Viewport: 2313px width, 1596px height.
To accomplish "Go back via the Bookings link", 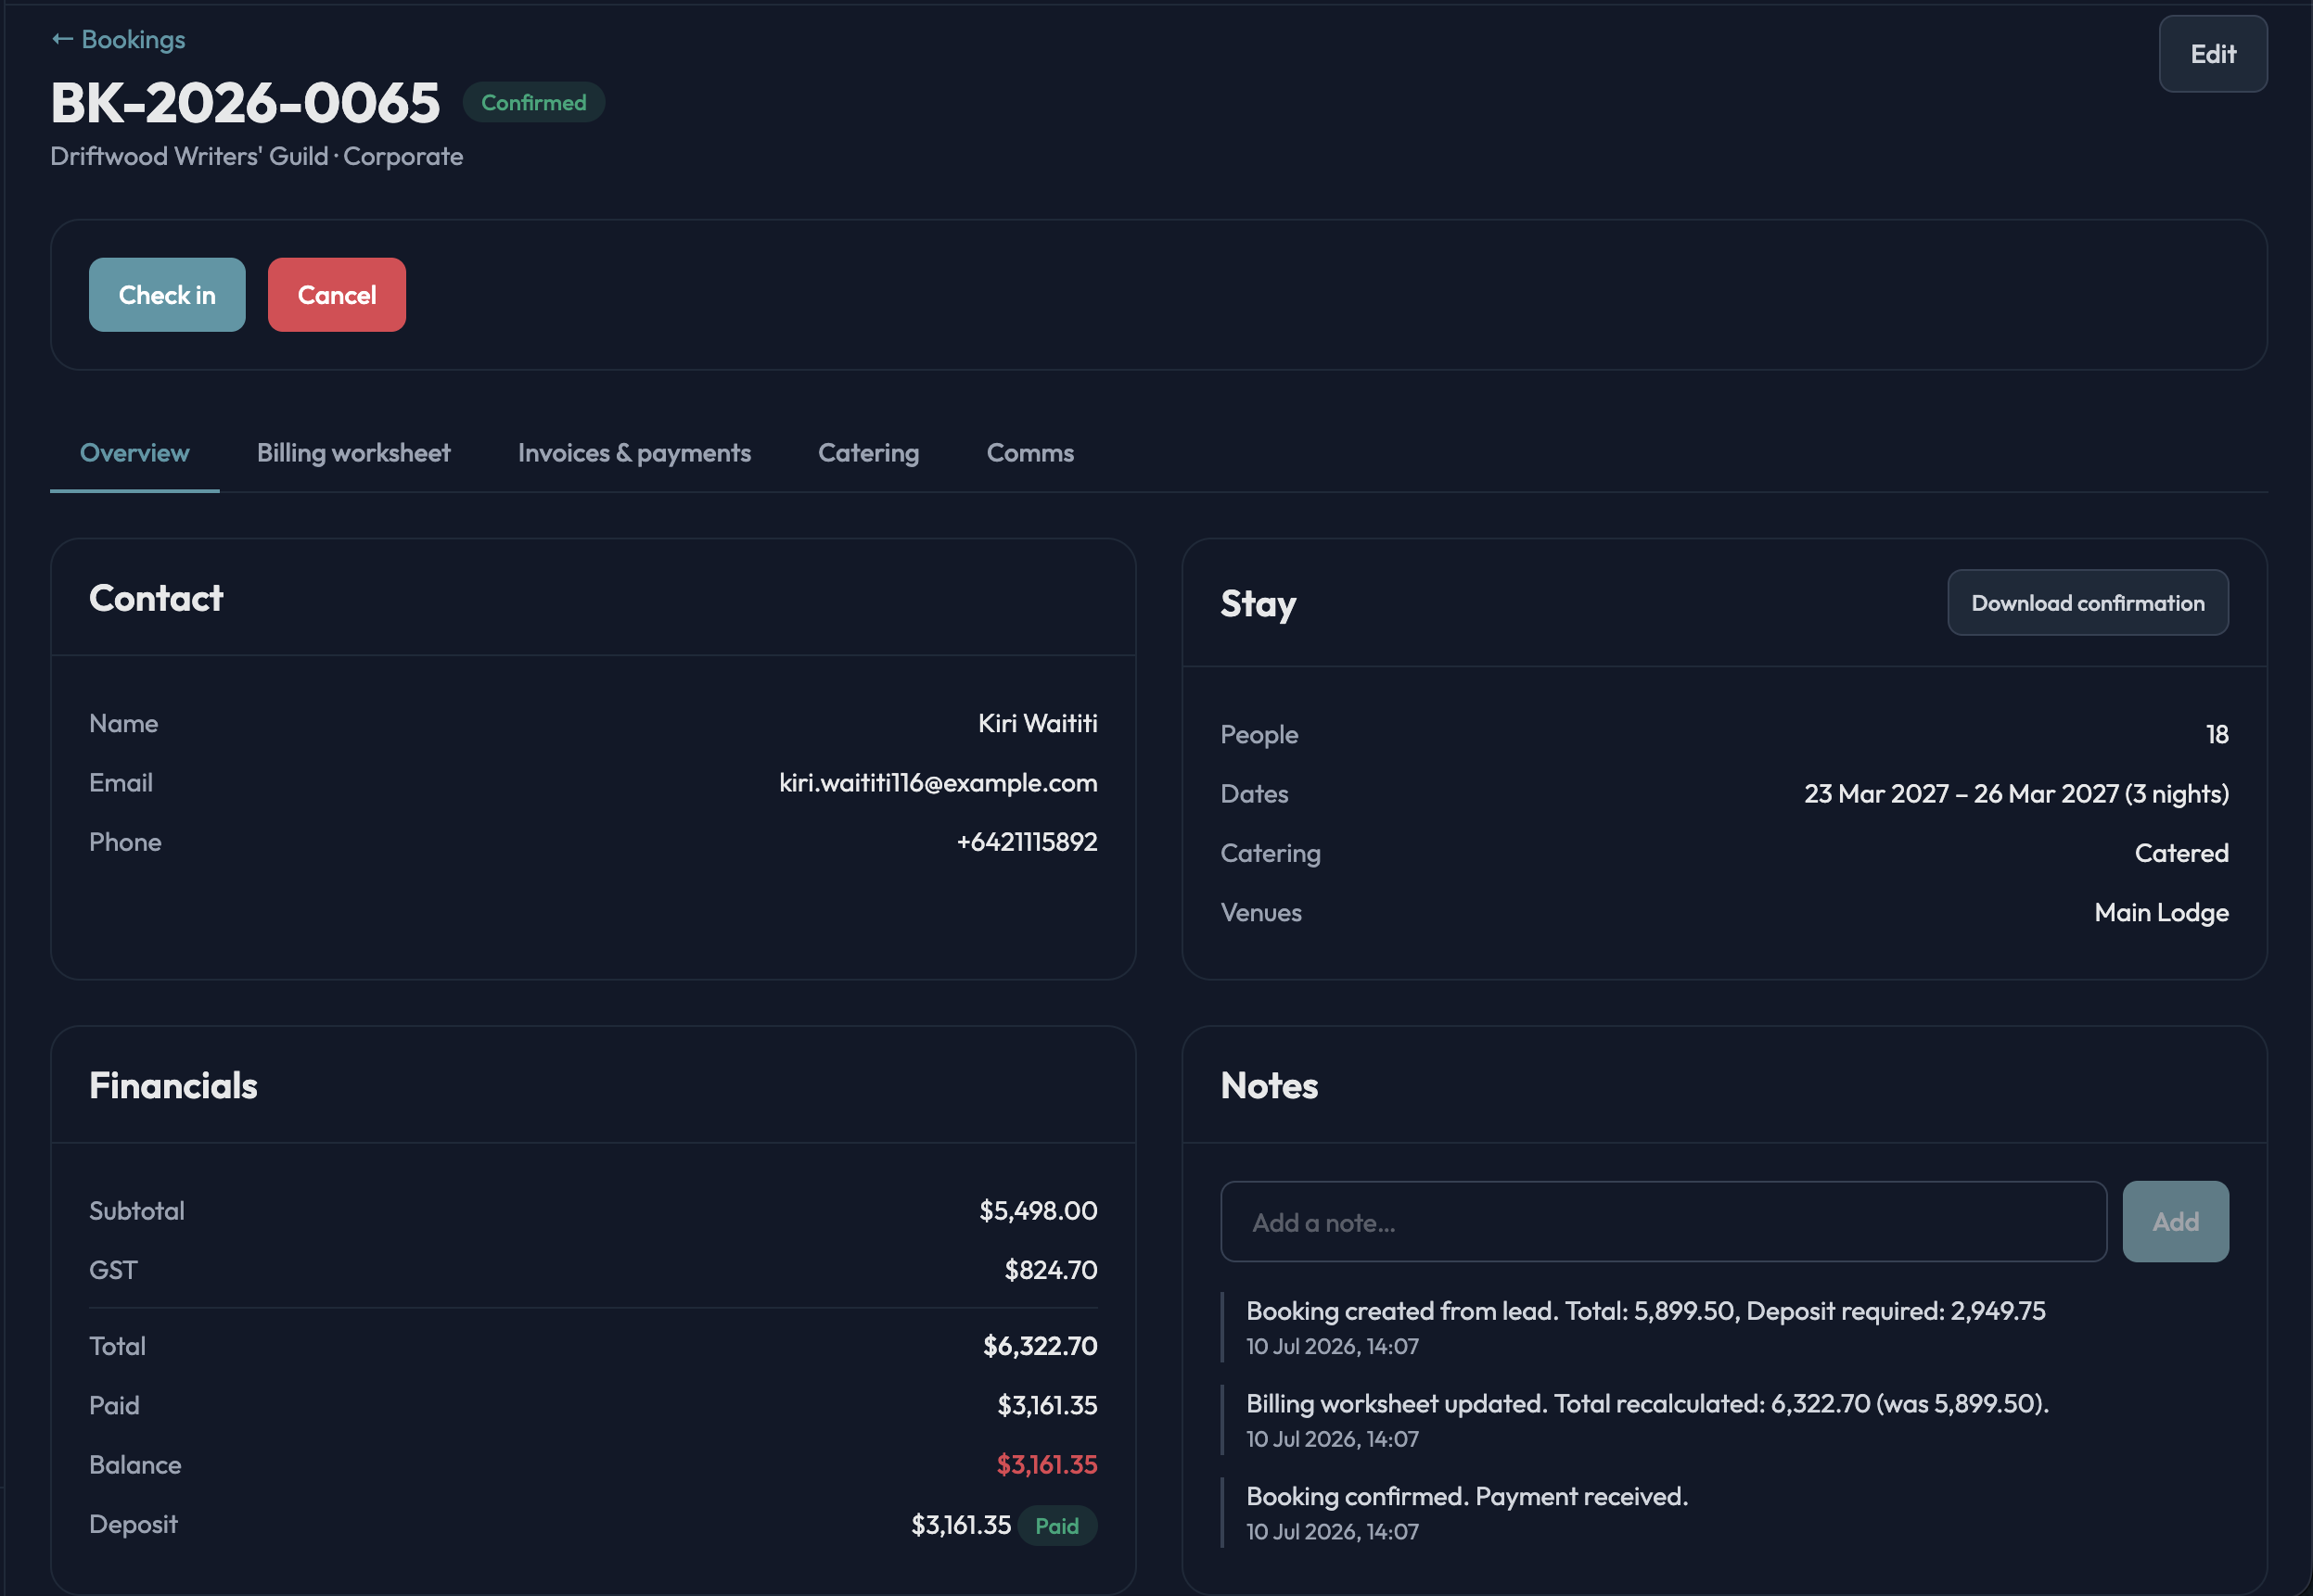I will click(118, 39).
